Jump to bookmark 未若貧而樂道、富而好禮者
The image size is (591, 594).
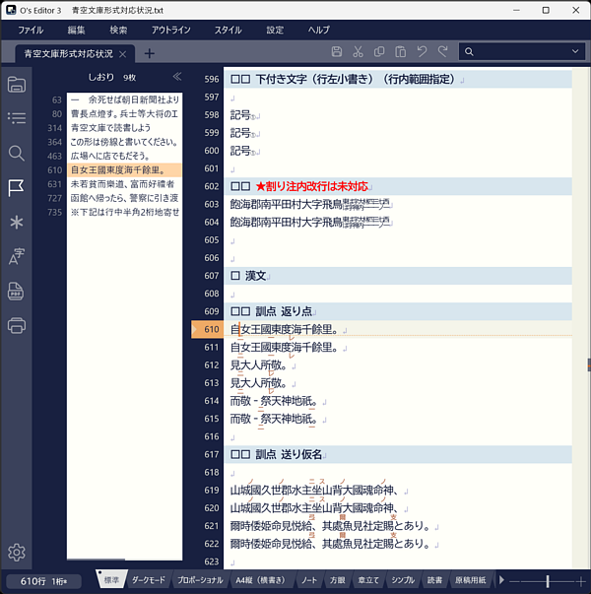pos(124,184)
